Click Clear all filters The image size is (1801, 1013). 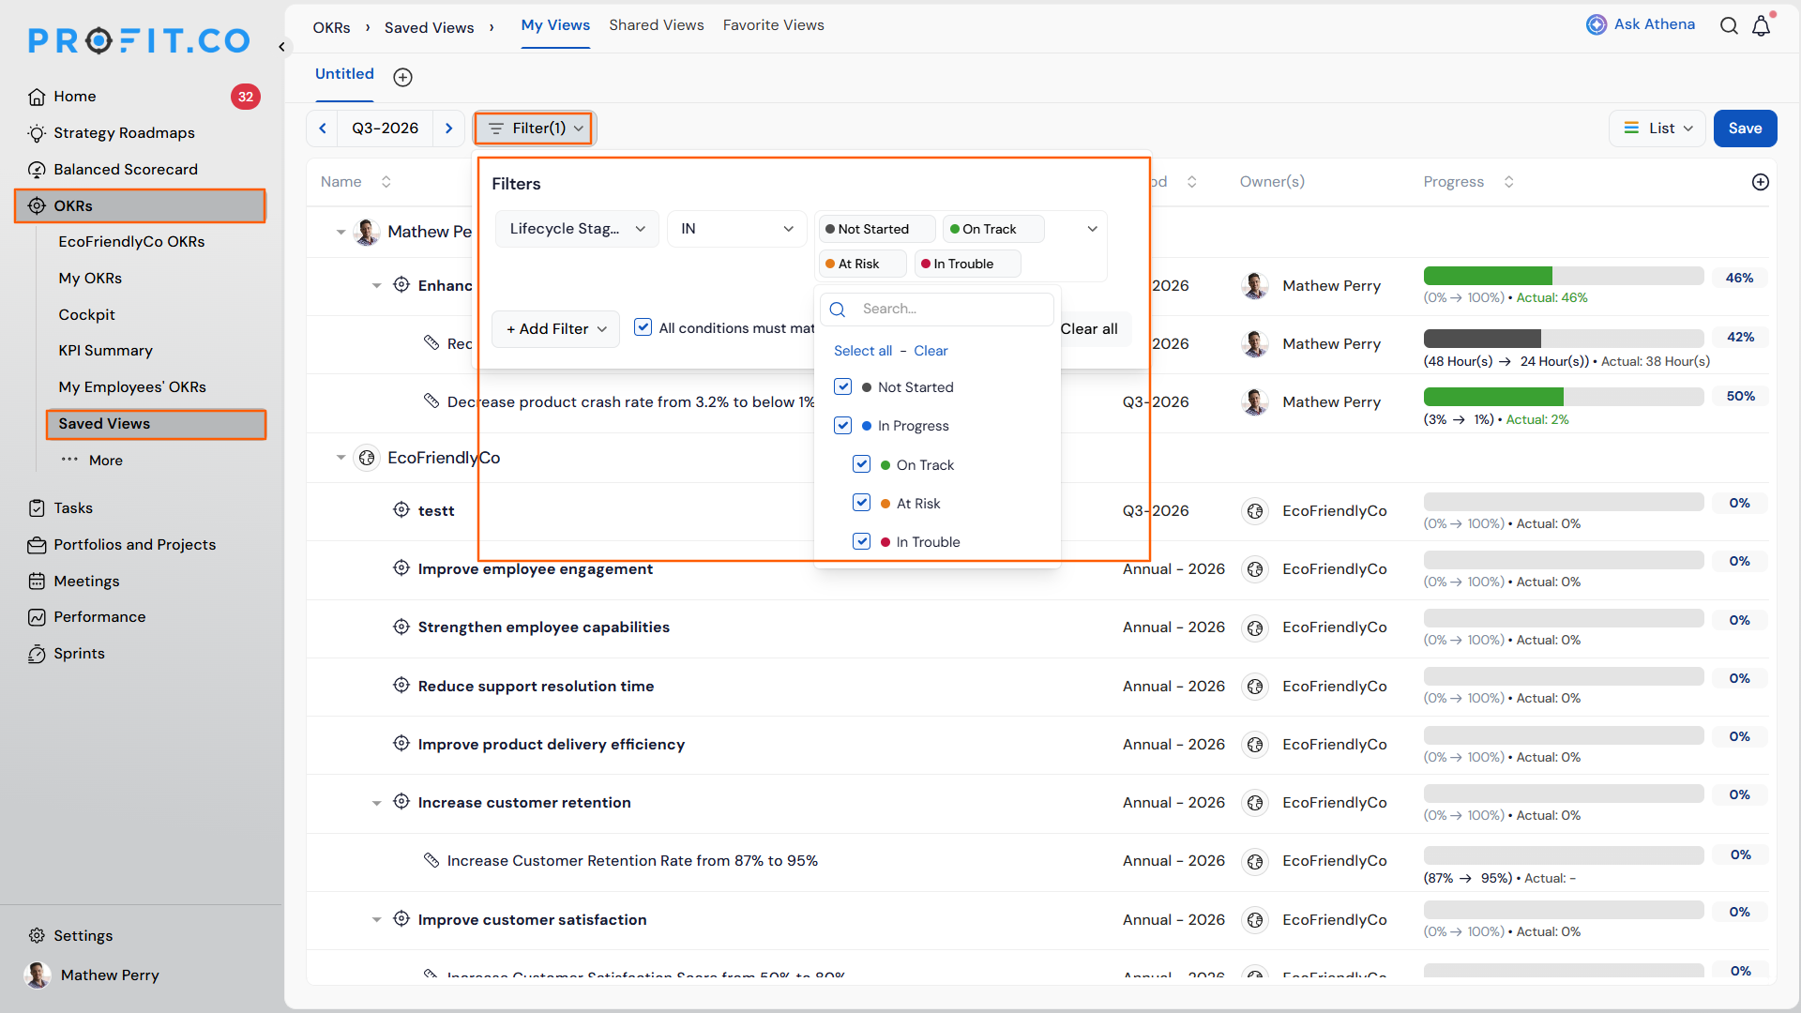(x=1089, y=329)
